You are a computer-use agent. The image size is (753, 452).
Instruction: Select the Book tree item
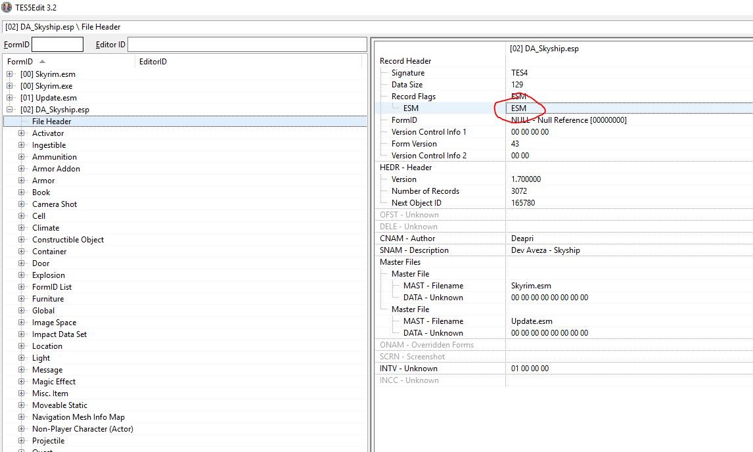click(41, 192)
